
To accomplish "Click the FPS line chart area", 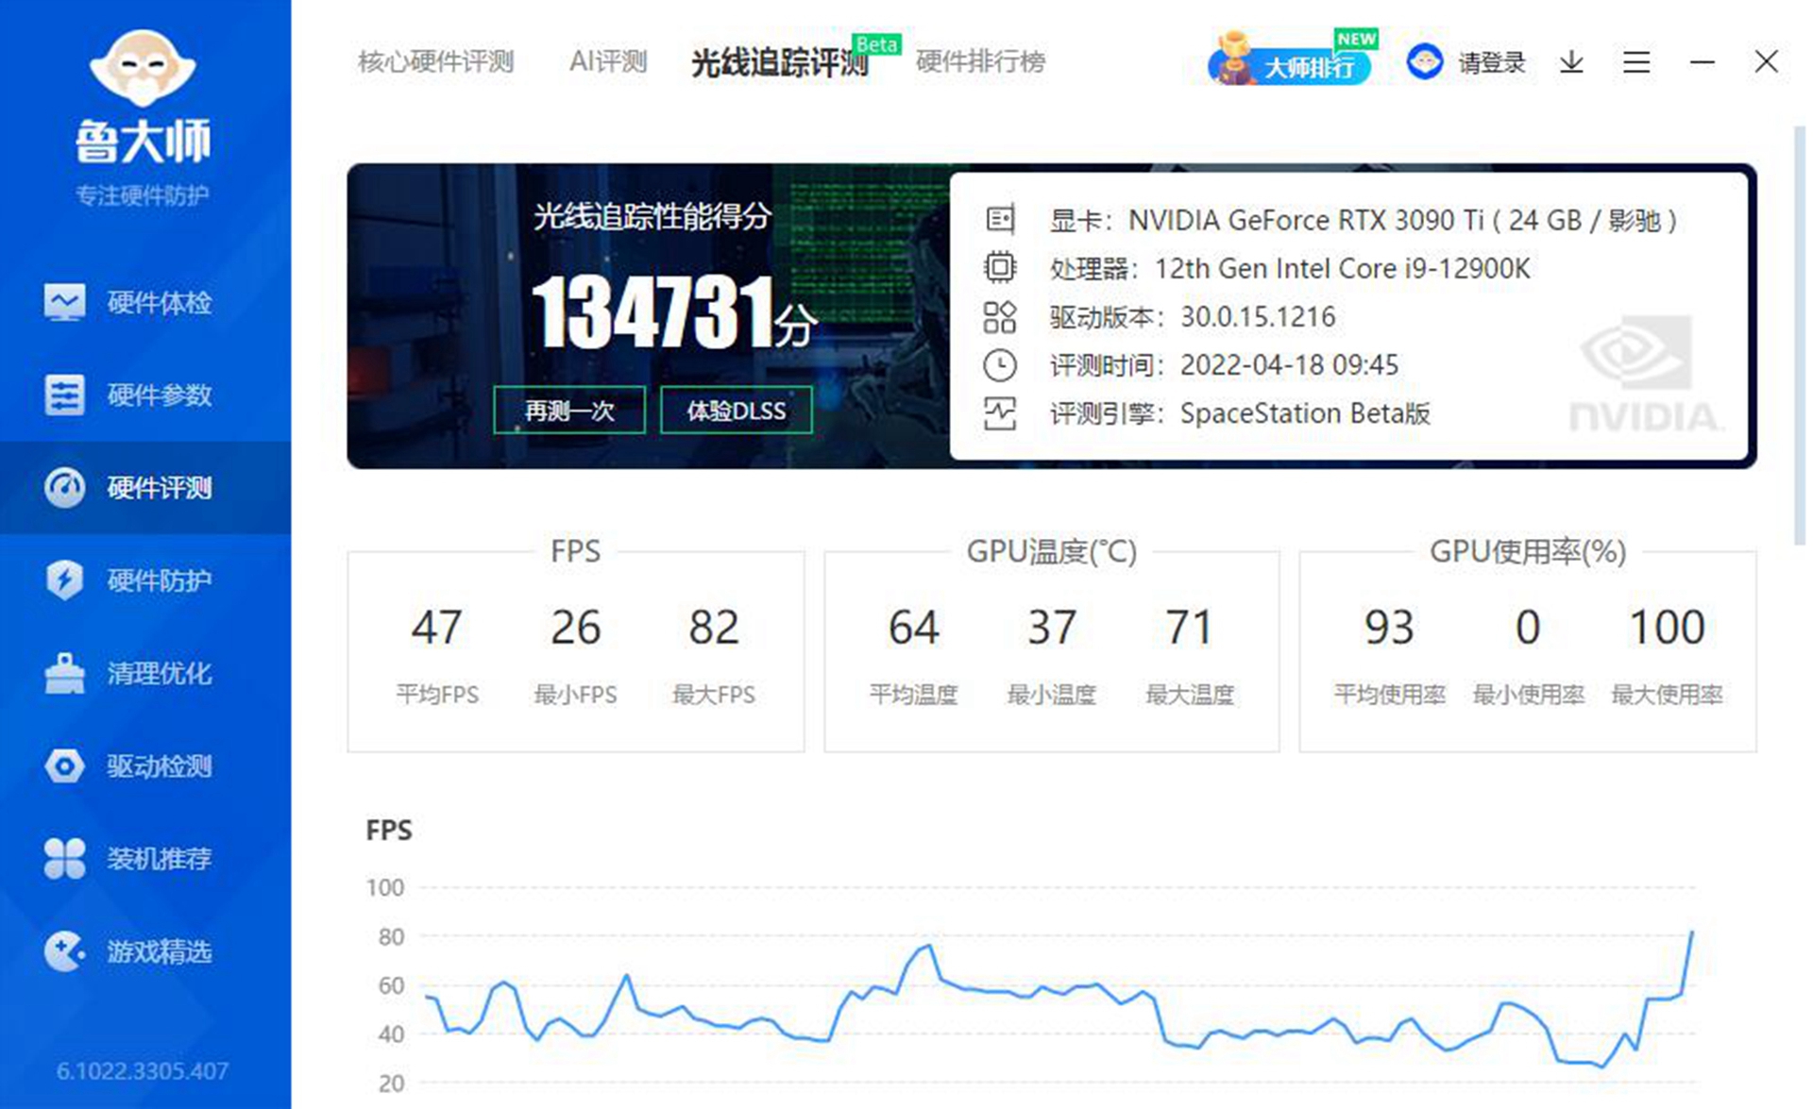I will point(1039,1000).
